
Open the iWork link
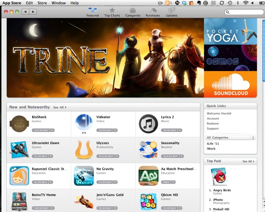211,149
